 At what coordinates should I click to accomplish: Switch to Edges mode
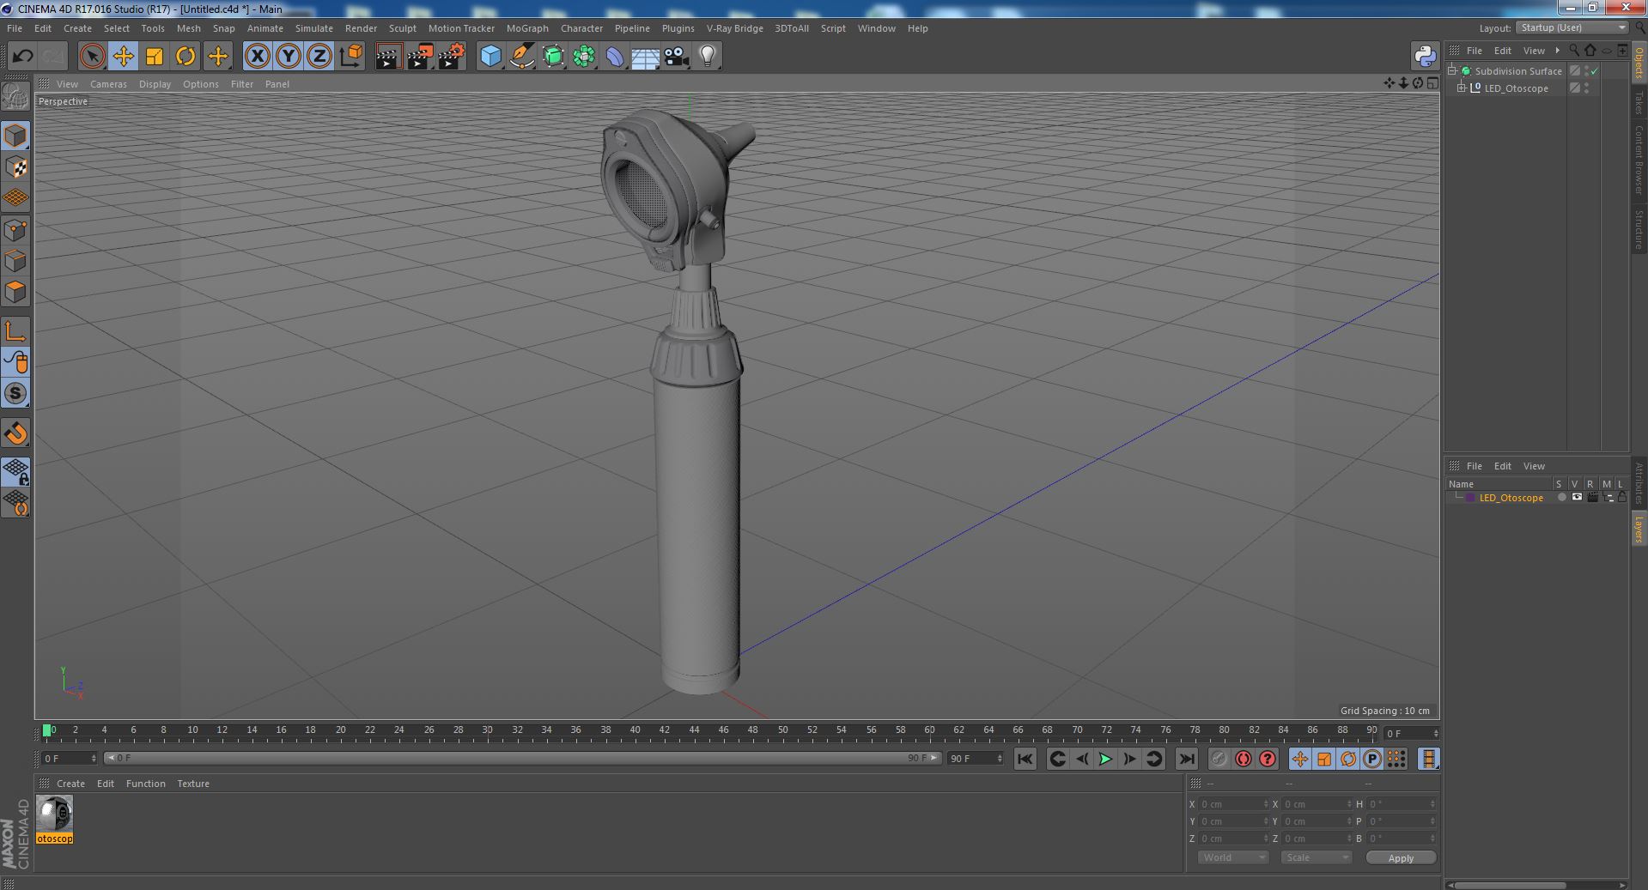click(15, 261)
